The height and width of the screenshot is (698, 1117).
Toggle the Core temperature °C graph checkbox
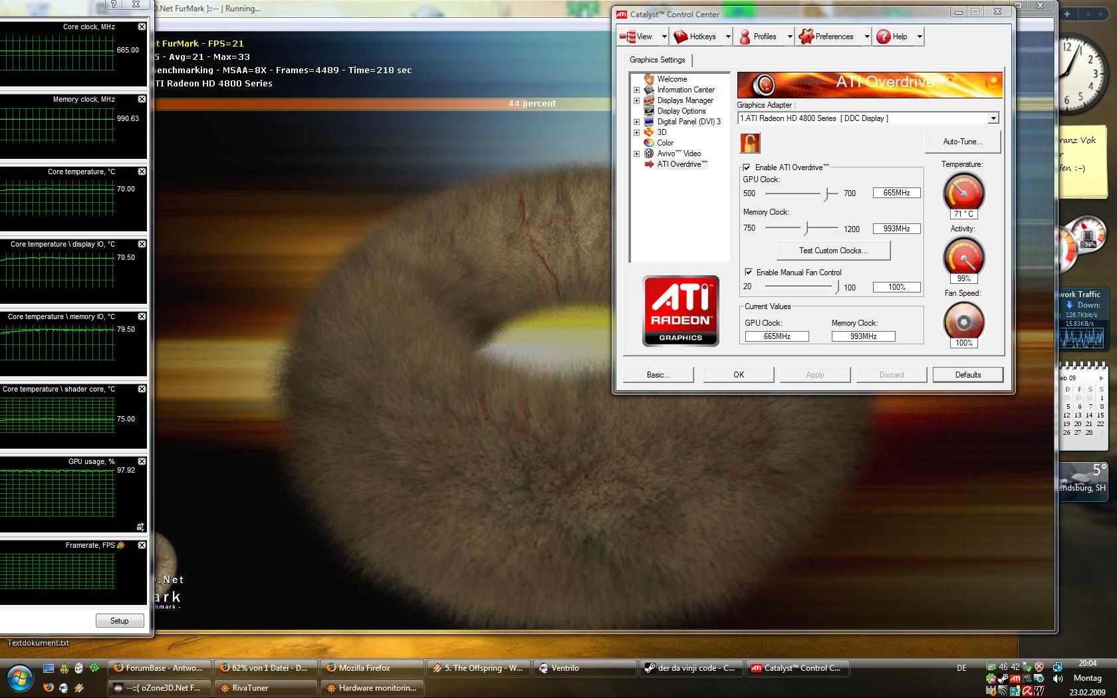(142, 172)
